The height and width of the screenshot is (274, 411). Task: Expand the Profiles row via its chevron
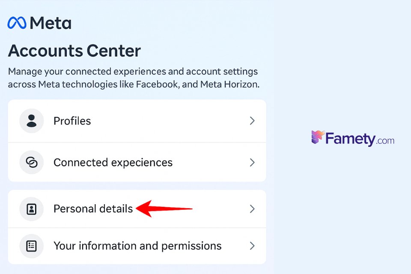tap(252, 121)
